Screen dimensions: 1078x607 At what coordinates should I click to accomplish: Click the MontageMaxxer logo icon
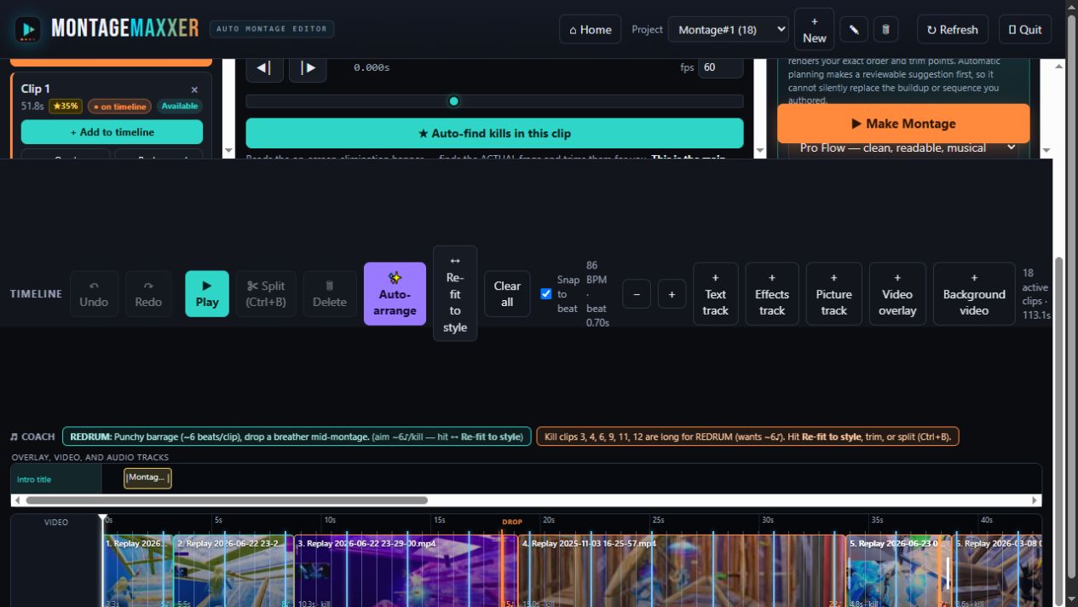(28, 29)
